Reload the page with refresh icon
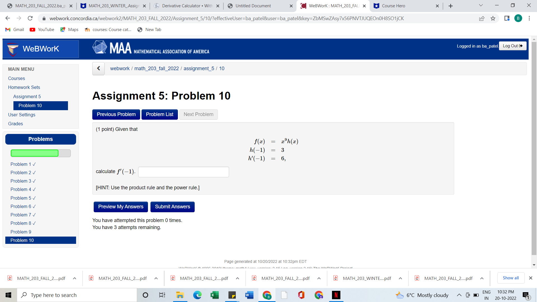This screenshot has height=302, width=537. click(30, 18)
